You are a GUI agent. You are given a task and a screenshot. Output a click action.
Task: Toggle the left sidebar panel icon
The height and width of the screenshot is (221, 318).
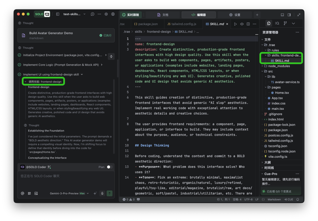[58, 14]
